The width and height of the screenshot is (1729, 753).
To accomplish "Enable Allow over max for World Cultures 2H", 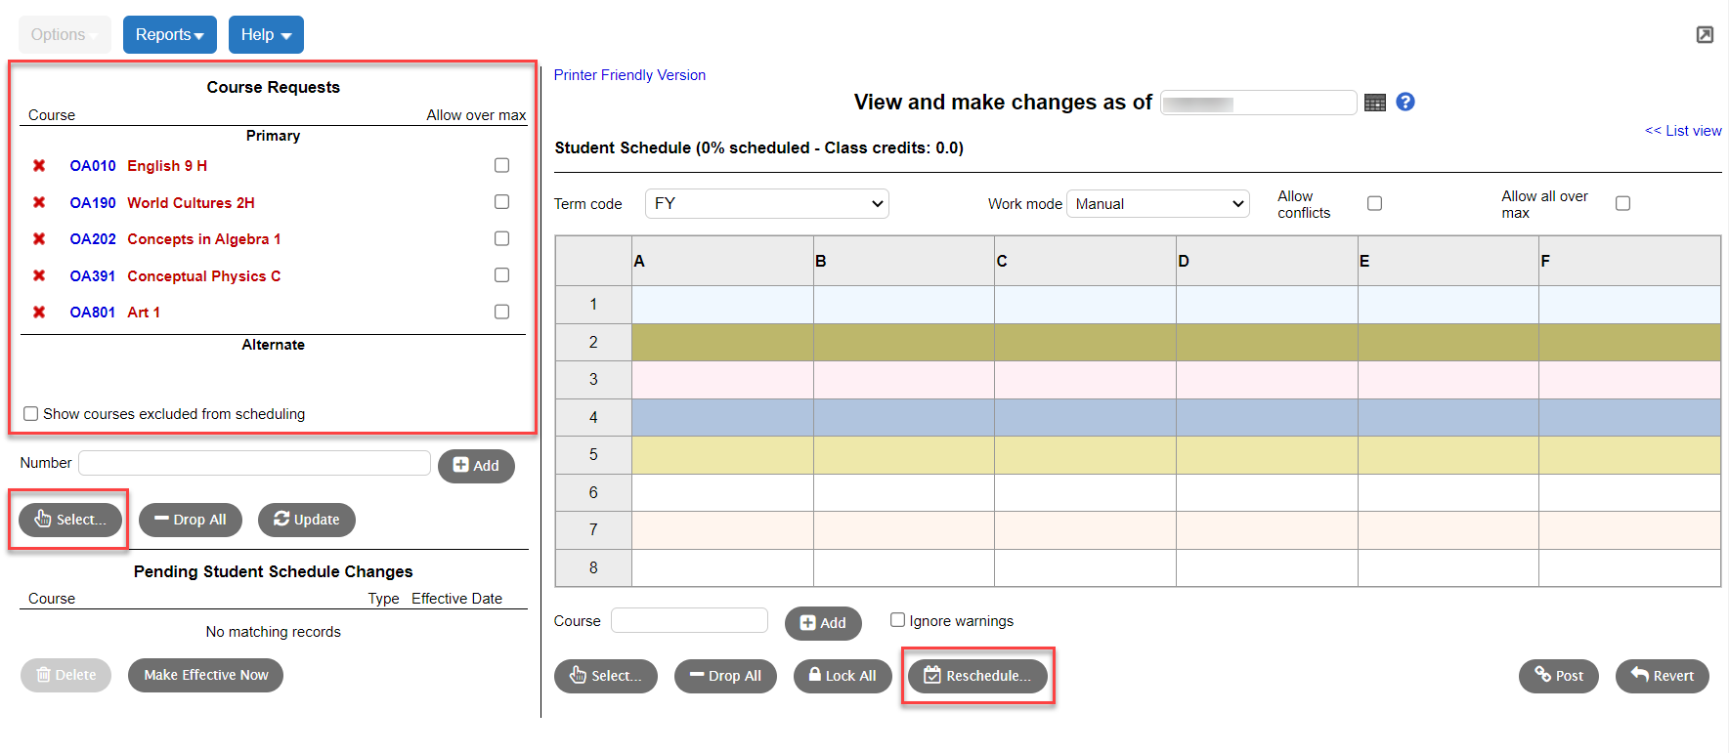I will (x=501, y=201).
